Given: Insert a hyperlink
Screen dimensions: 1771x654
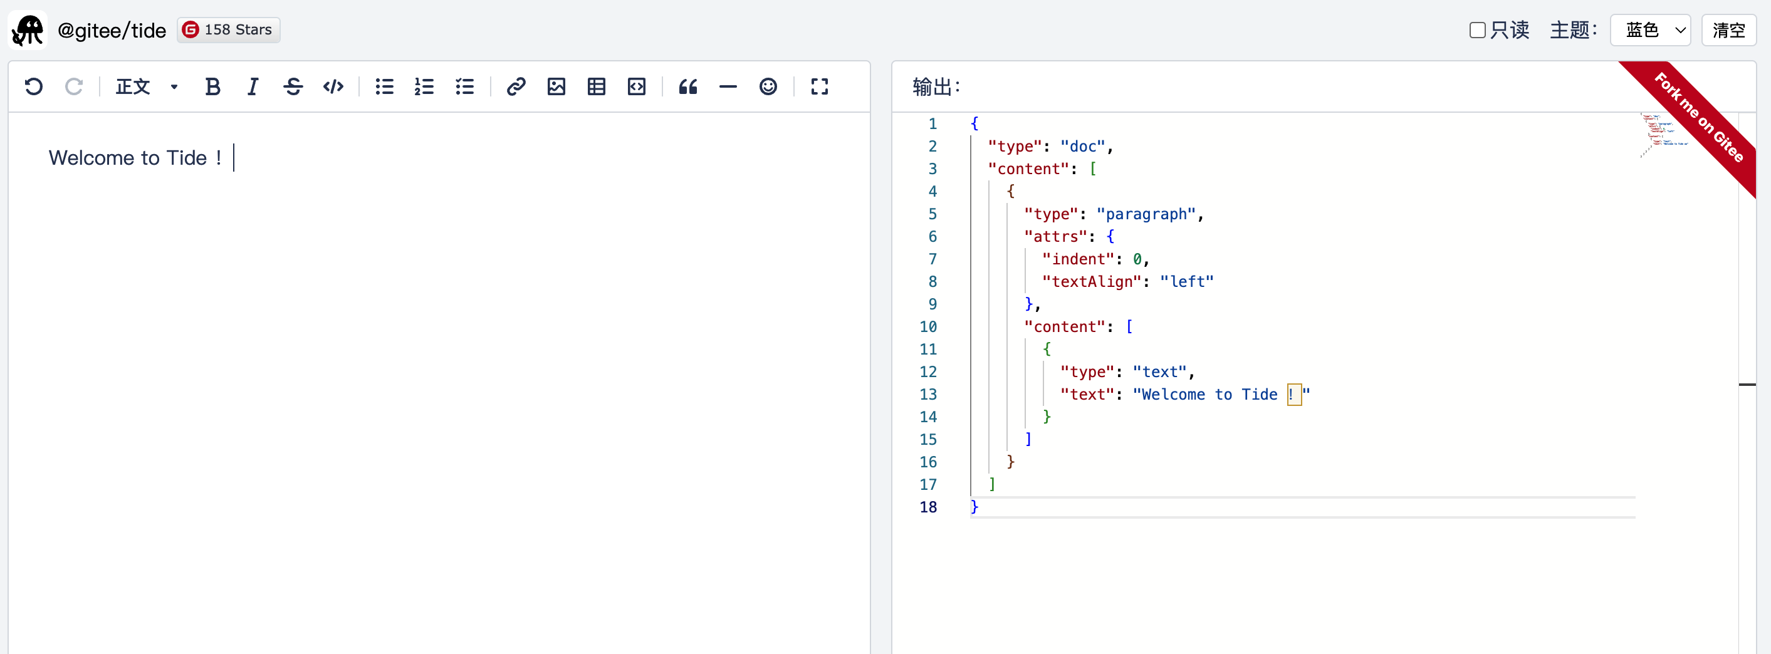Looking at the screenshot, I should pyautogui.click(x=516, y=86).
